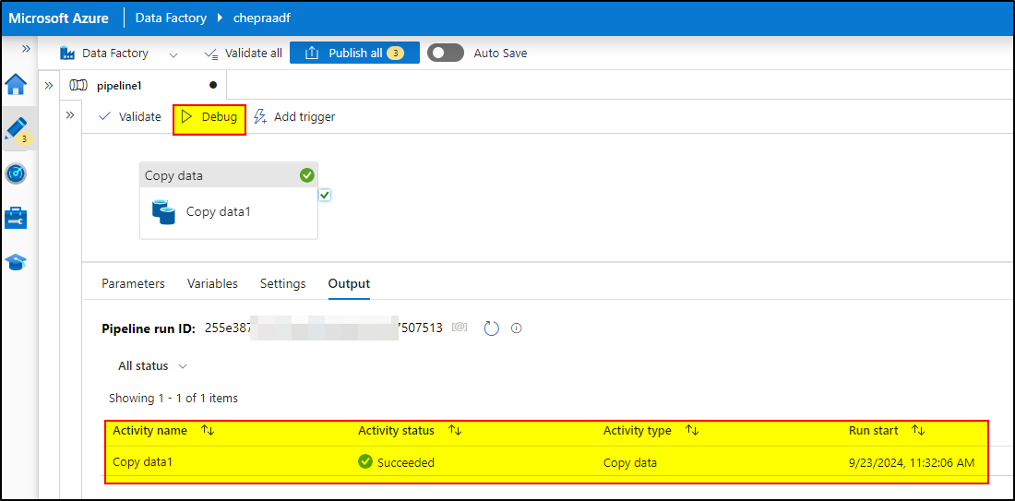Click the Debug button

pos(209,117)
